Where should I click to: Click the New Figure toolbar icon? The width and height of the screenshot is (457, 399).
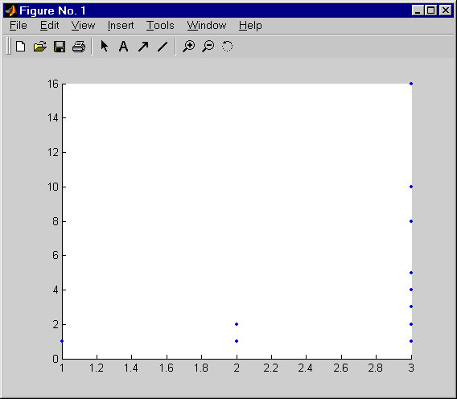21,47
